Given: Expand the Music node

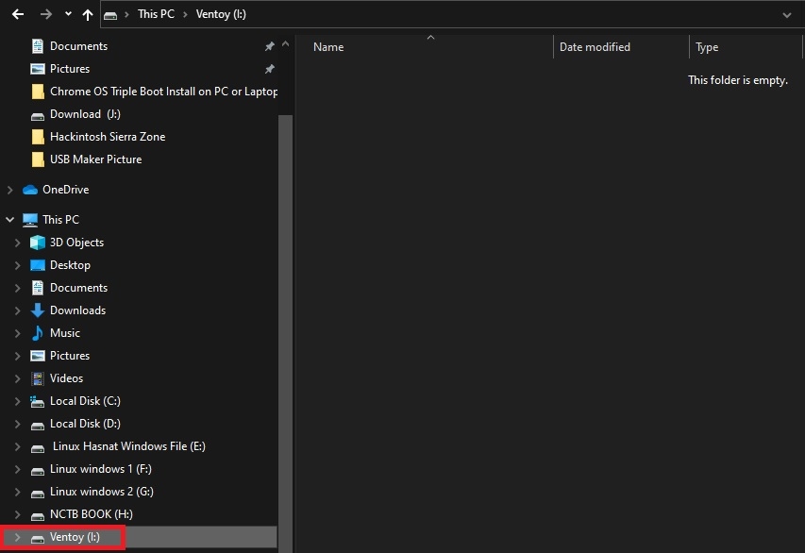Looking at the screenshot, I should pos(17,333).
